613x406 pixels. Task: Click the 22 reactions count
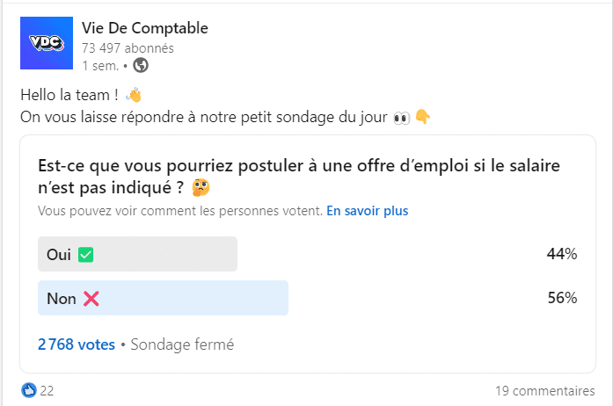click(x=47, y=391)
